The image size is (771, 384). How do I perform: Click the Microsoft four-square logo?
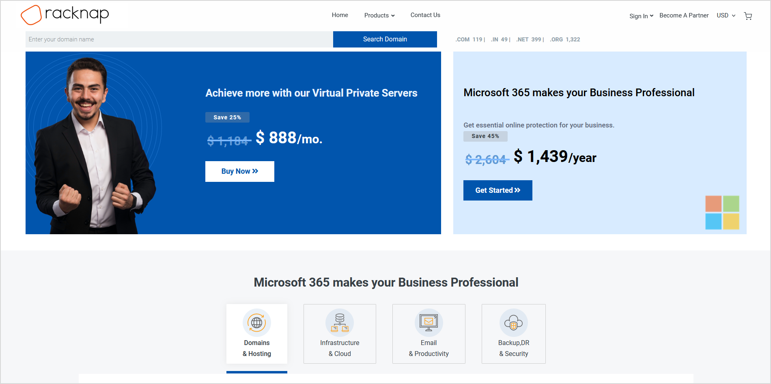click(x=722, y=212)
